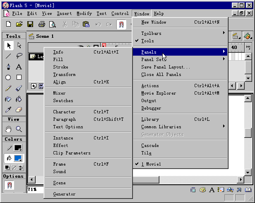Choose Clip Parameters panel entry
The width and height of the screenshot is (255, 203).
pyautogui.click(x=88, y=153)
